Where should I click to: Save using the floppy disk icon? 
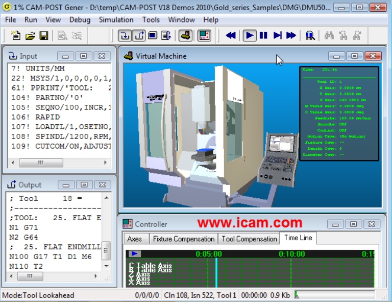(44, 36)
